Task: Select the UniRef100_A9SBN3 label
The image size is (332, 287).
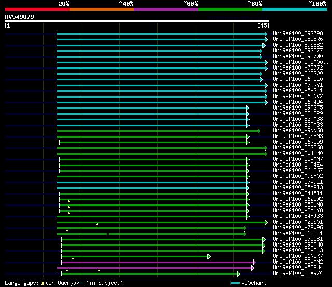Action: (298, 136)
